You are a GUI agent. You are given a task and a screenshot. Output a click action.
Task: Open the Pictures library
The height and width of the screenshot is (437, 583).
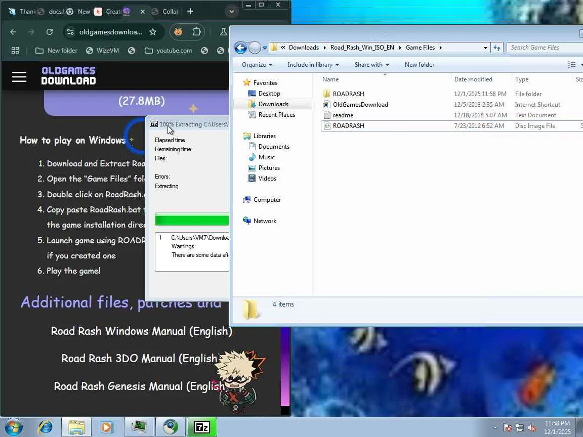(269, 168)
